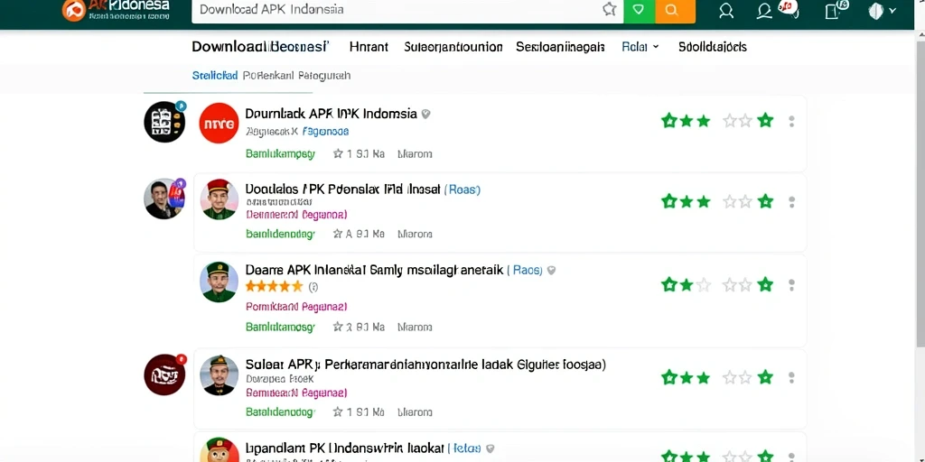Image resolution: width=925 pixels, height=462 pixels.
Task: Open the Sdolldtaidels navigation tab
Action: pyautogui.click(x=713, y=47)
